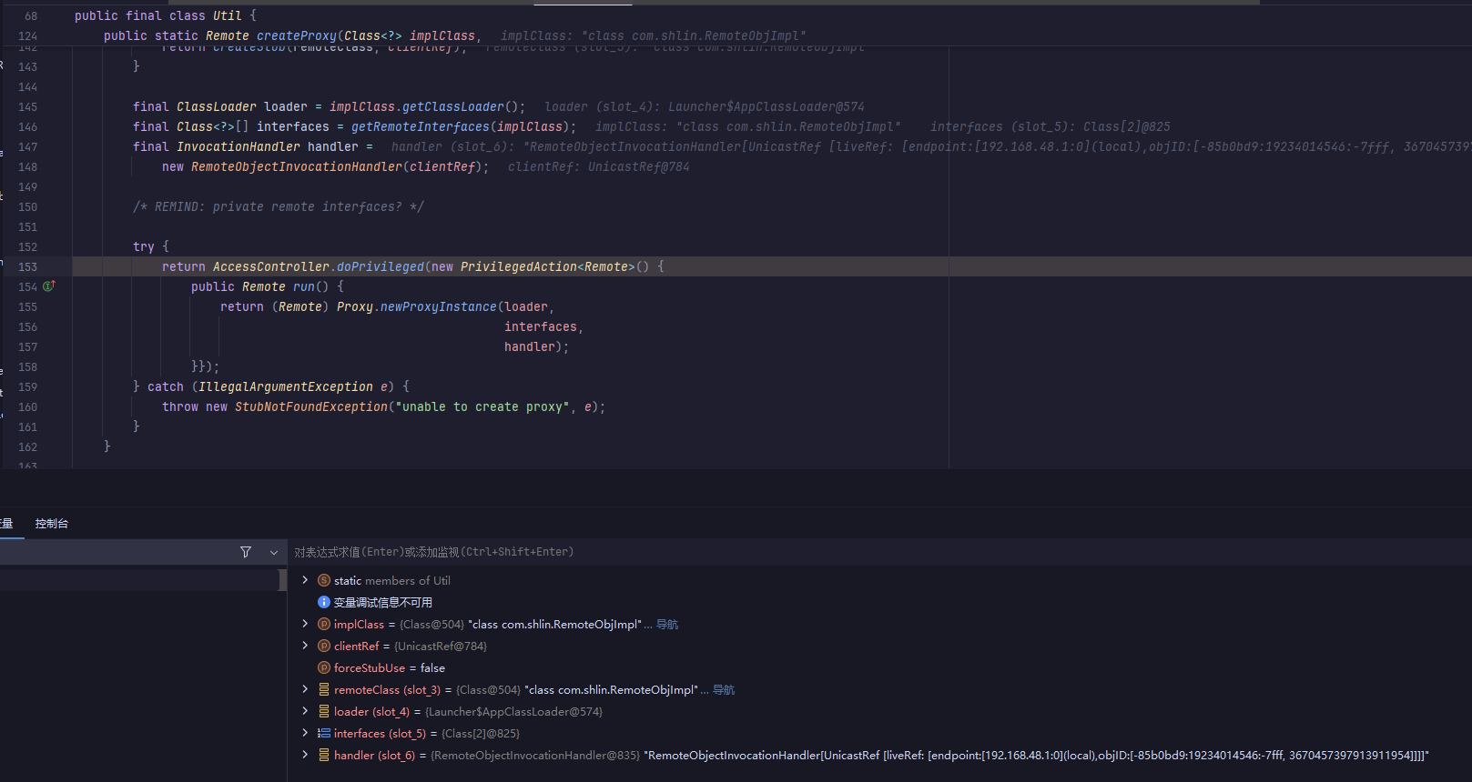Image resolution: width=1472 pixels, height=782 pixels.
Task: Click the array icon beside interfaces (slot_5)
Action: [x=324, y=733]
